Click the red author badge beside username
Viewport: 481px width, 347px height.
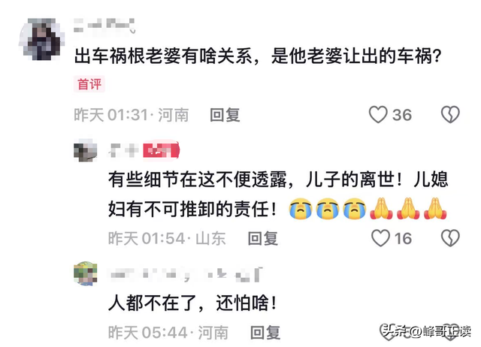coord(162,150)
